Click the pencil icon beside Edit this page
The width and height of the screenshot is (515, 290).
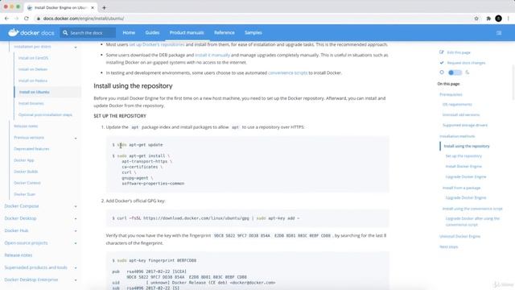[x=442, y=52]
